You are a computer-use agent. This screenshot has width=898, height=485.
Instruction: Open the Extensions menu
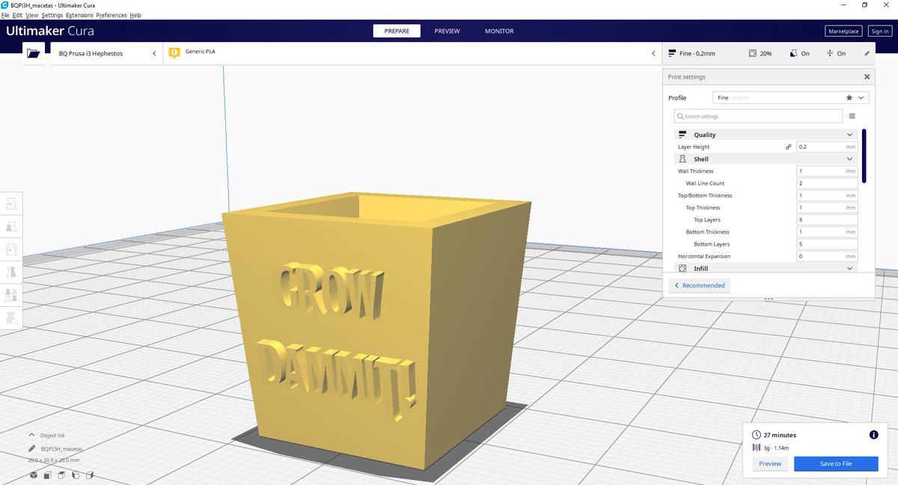click(79, 15)
